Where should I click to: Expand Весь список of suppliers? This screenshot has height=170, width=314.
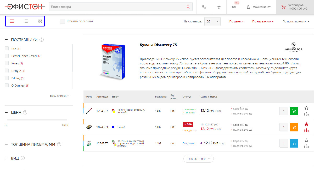pos(60,96)
